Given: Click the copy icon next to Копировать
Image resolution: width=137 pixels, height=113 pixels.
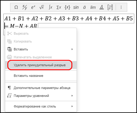Looking at the screenshot, I should pos(9,41).
